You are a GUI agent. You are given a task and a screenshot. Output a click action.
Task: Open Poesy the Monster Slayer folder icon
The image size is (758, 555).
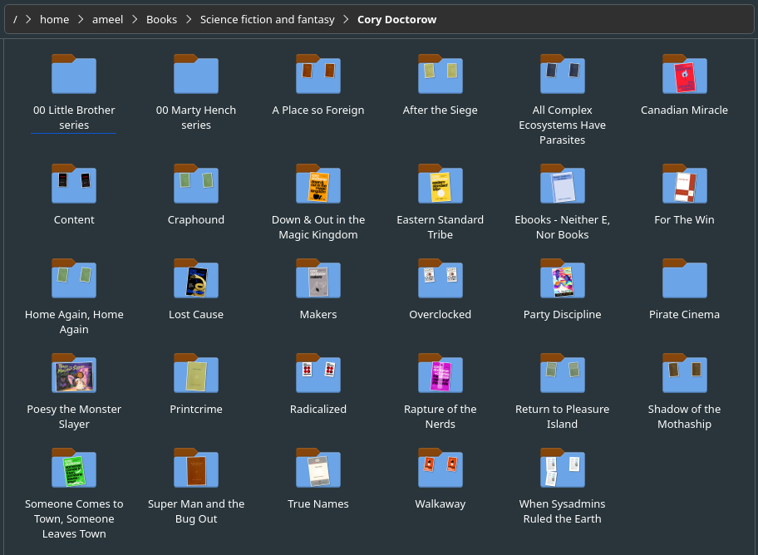(x=74, y=373)
